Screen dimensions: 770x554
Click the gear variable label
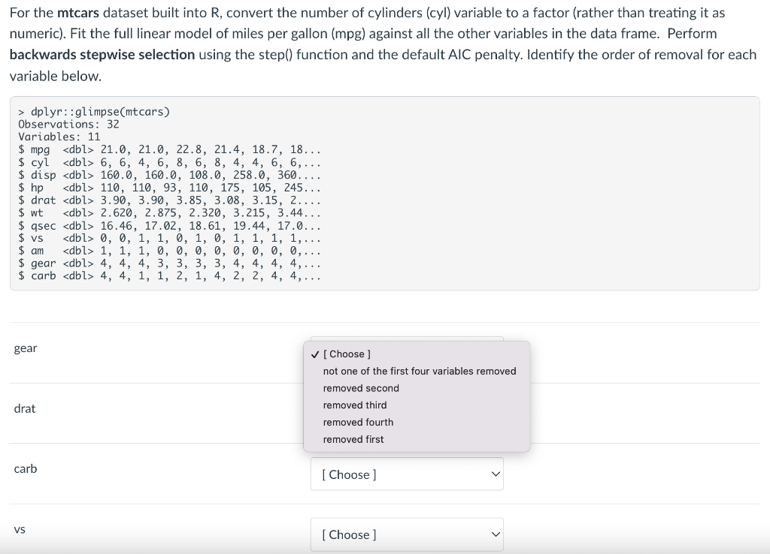(26, 348)
